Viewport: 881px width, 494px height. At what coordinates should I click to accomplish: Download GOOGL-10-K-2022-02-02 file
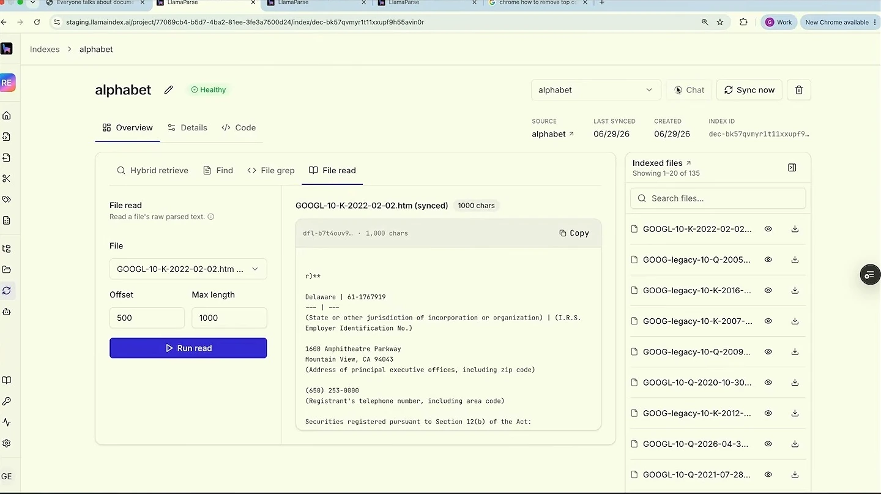[x=795, y=229]
